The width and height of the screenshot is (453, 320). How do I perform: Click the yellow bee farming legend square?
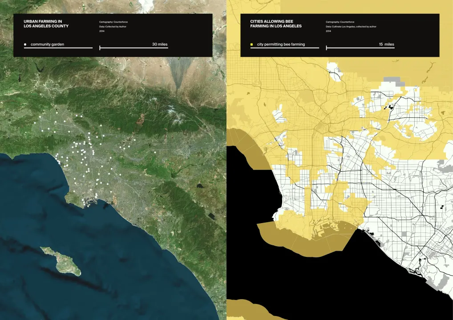(251, 44)
